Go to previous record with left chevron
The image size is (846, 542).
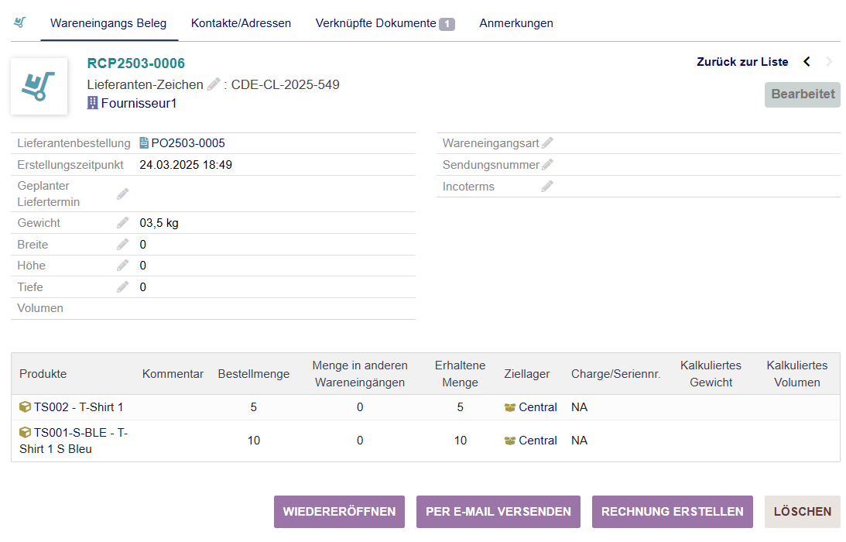pos(807,62)
